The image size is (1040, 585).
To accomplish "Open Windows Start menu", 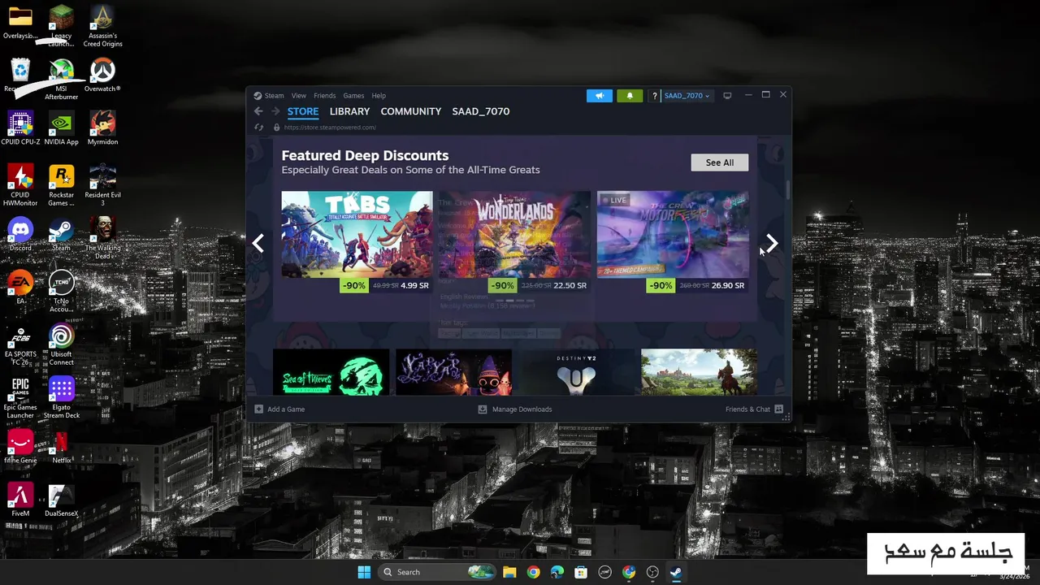I will (364, 572).
